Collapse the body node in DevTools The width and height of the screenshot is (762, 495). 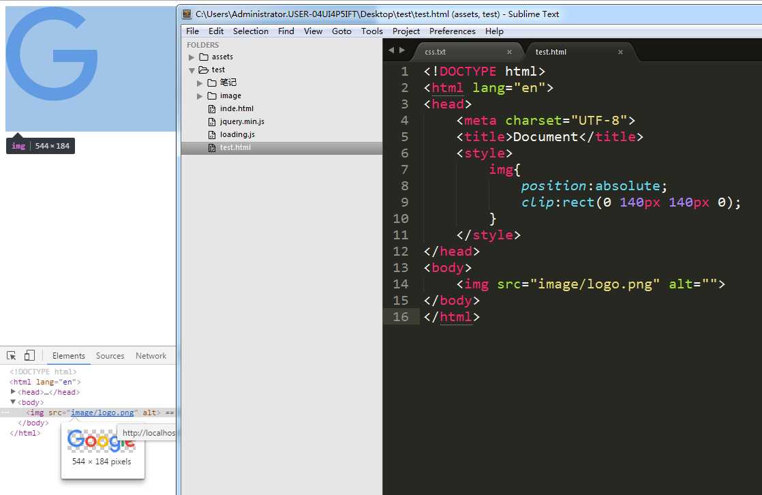point(13,402)
